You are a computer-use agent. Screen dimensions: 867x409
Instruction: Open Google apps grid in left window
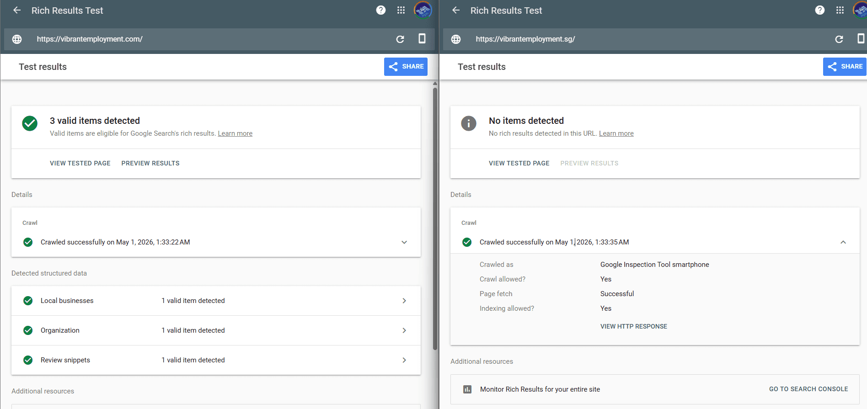point(401,10)
